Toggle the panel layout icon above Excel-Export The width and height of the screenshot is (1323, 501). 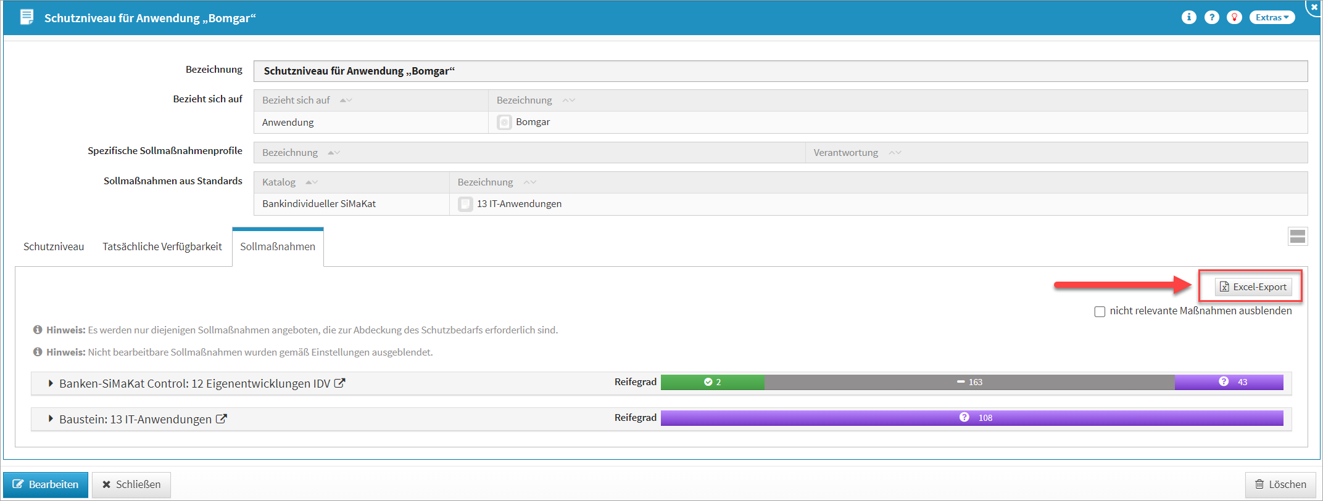[x=1297, y=236]
